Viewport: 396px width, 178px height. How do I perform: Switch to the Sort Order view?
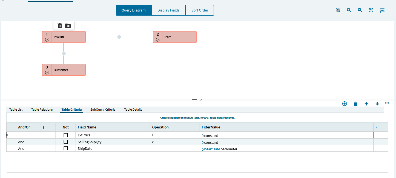(x=200, y=10)
